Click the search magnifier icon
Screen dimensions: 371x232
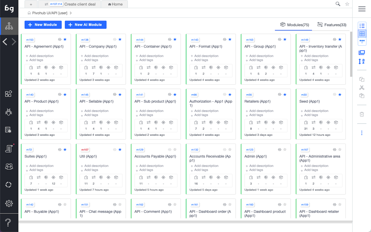(338, 4)
